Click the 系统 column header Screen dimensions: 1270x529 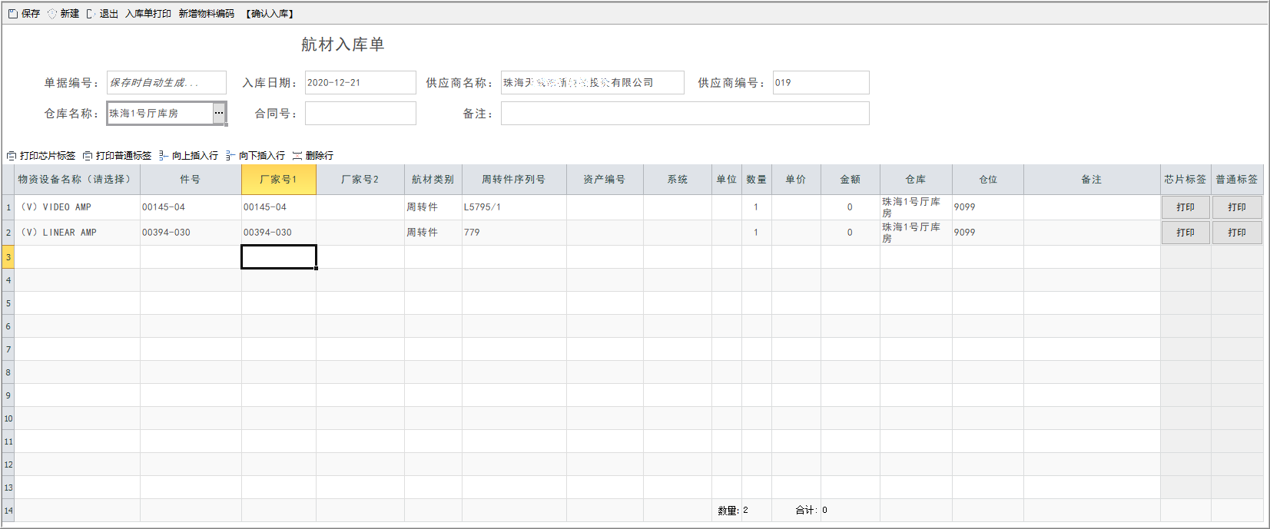[x=678, y=180]
